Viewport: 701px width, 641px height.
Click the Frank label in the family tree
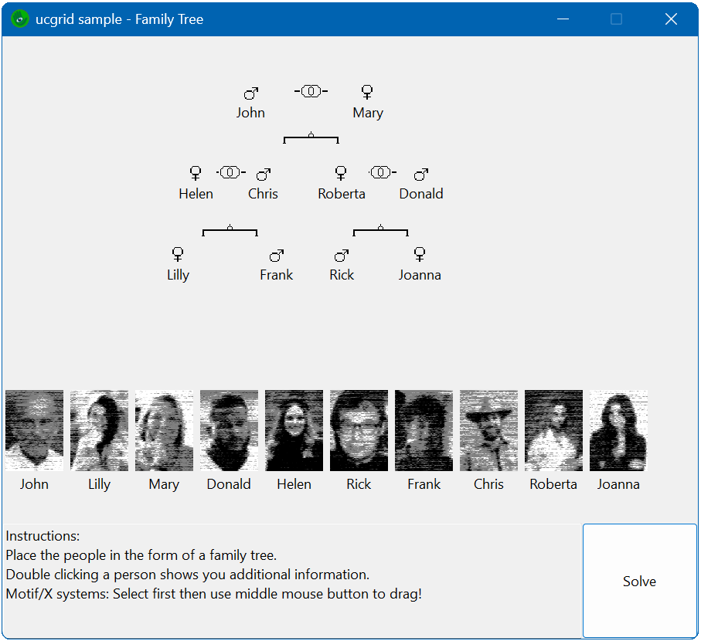276,275
